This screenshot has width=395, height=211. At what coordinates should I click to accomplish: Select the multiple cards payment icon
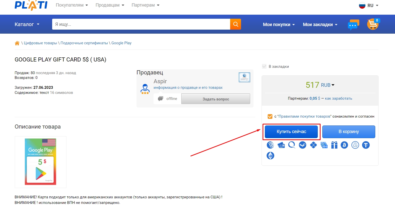324,145
